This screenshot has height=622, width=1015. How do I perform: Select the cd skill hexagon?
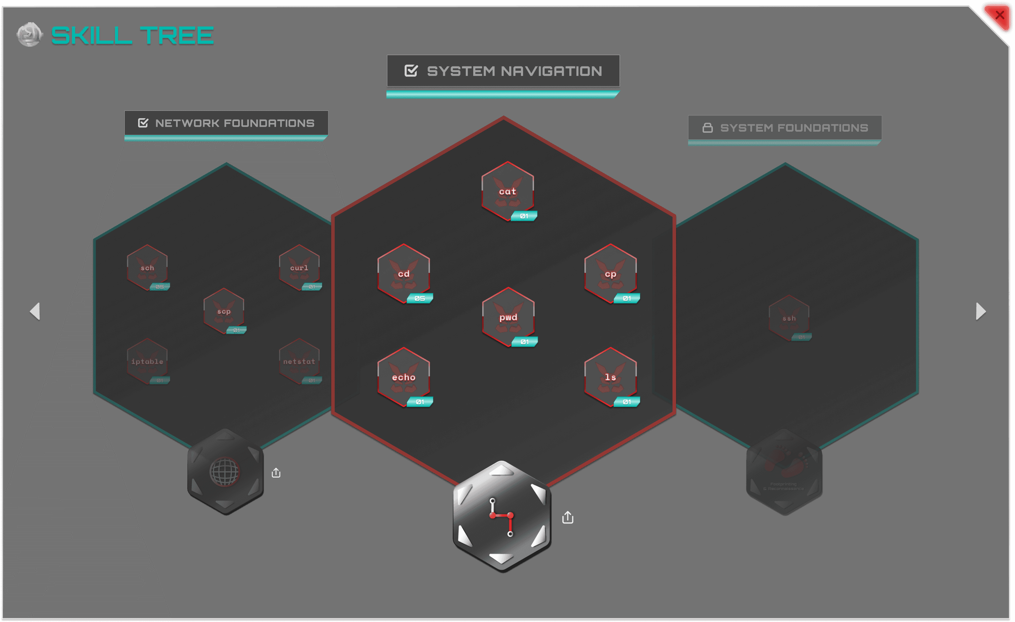point(404,274)
